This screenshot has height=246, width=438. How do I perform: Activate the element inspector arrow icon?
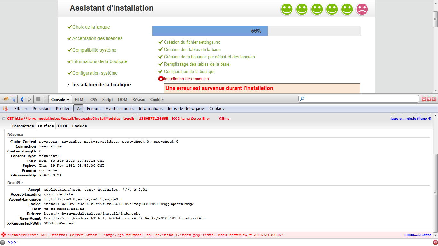click(x=13, y=99)
